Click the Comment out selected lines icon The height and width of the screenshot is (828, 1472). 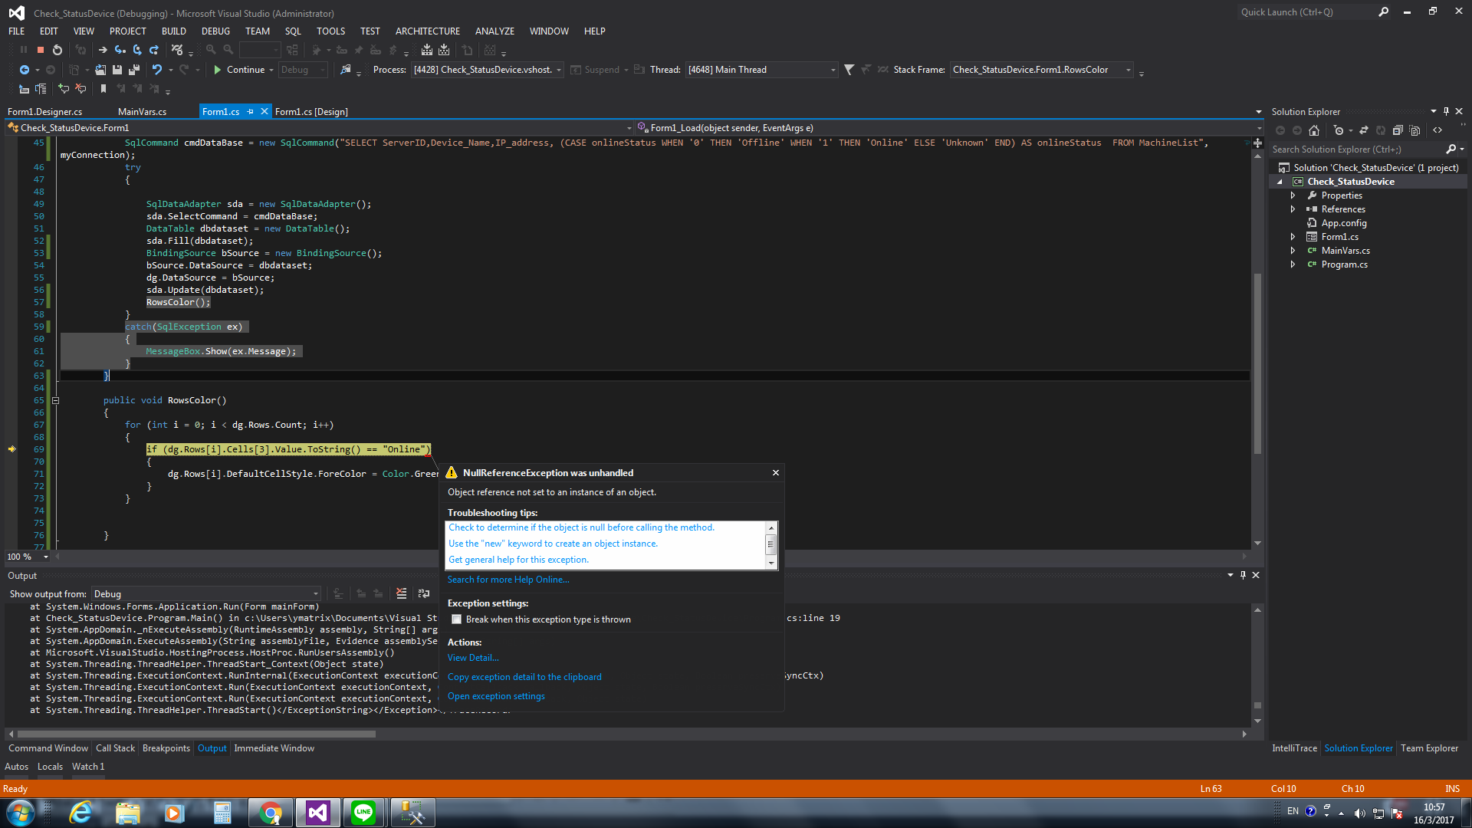click(x=64, y=89)
